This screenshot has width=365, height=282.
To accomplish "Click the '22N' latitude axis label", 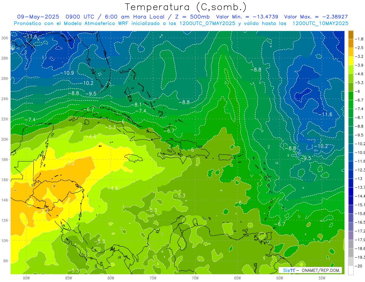I will point(5,119).
